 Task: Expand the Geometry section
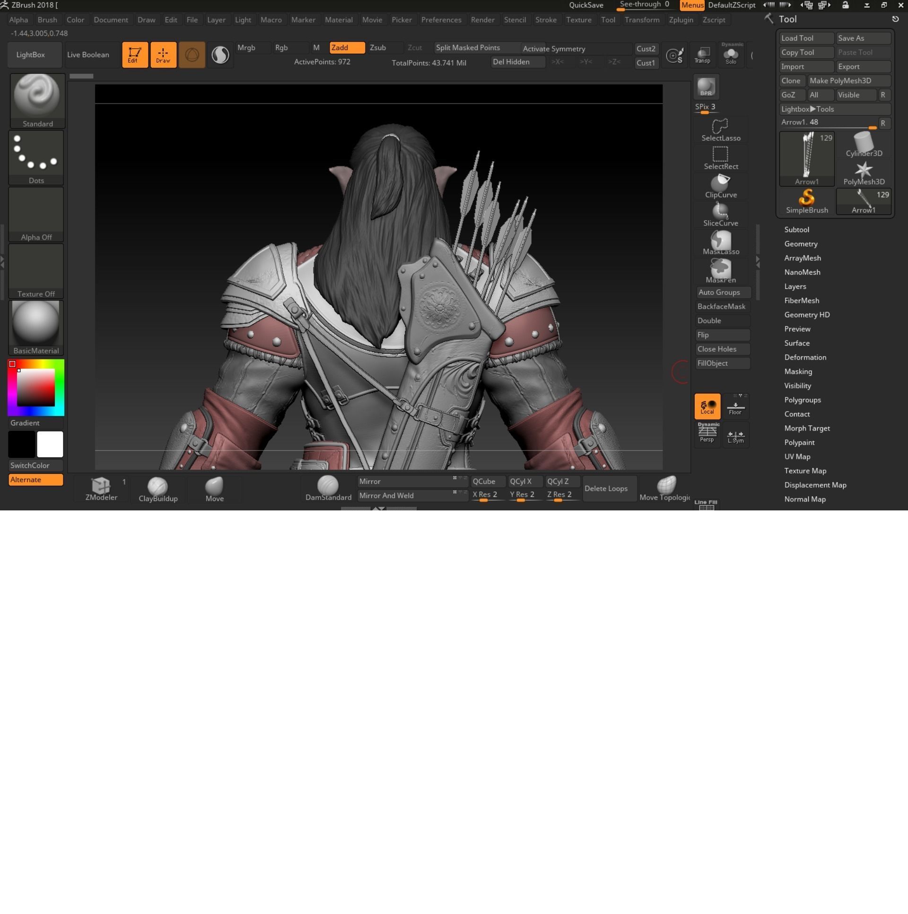[x=801, y=244]
